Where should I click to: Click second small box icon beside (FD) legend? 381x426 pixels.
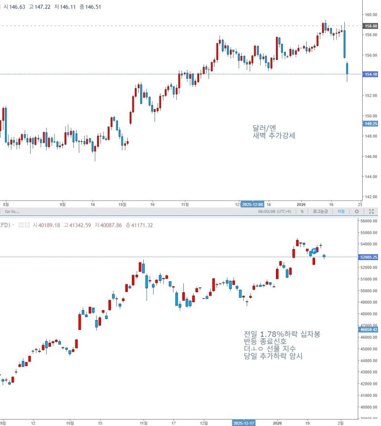click(27, 225)
